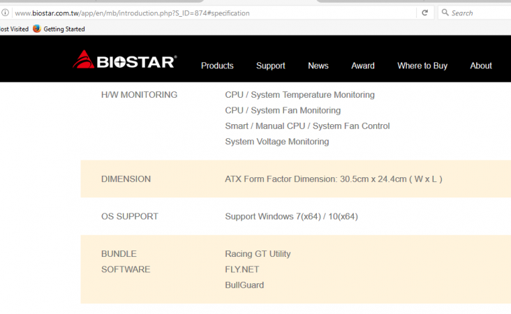Click the site info icon in address bar
The height and width of the screenshot is (314, 511).
point(5,13)
